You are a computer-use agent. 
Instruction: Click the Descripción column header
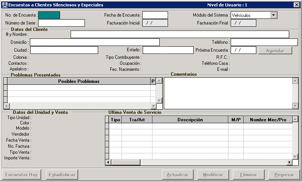coord(190,120)
